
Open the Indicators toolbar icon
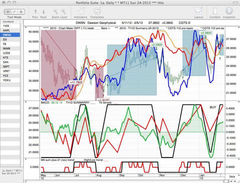80,11
